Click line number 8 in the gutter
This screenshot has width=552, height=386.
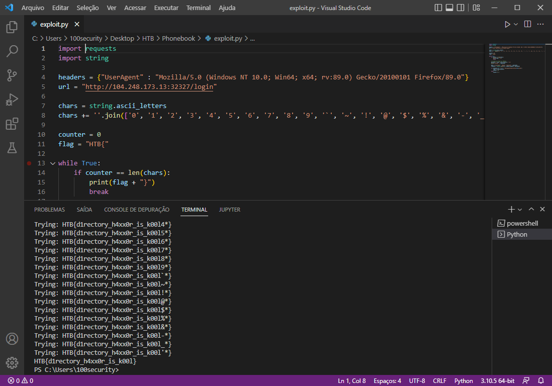(x=43, y=116)
